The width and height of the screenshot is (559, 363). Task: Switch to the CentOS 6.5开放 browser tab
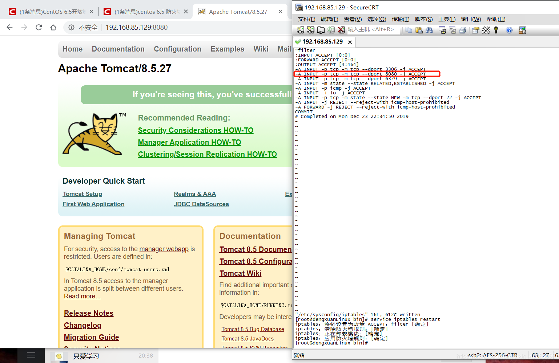point(52,12)
